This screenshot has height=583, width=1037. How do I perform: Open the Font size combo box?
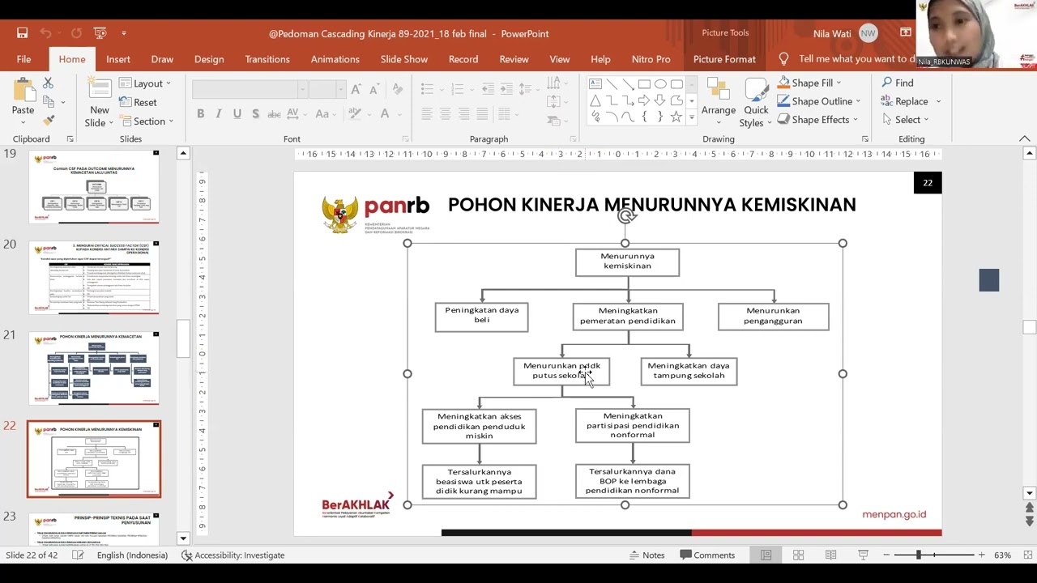[x=328, y=89]
